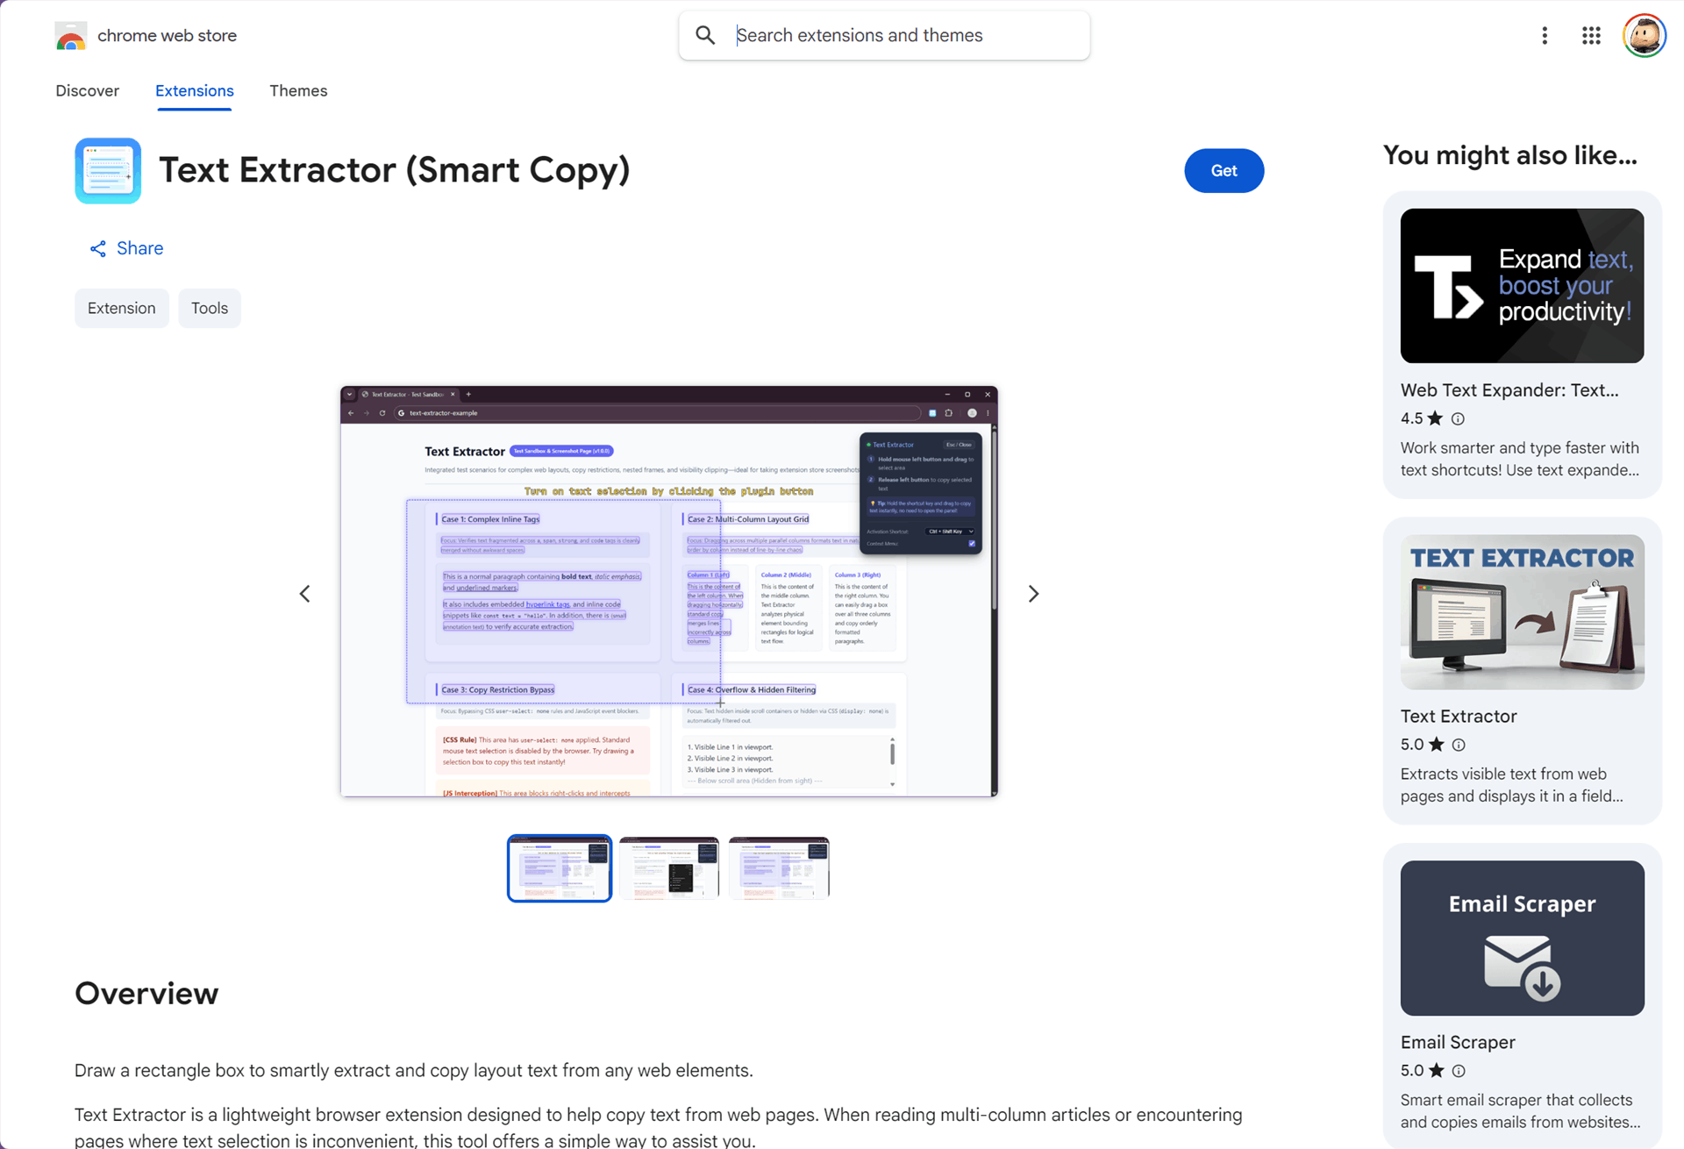Click the 5.0 rating on Email Scraper

pyautogui.click(x=1412, y=1071)
